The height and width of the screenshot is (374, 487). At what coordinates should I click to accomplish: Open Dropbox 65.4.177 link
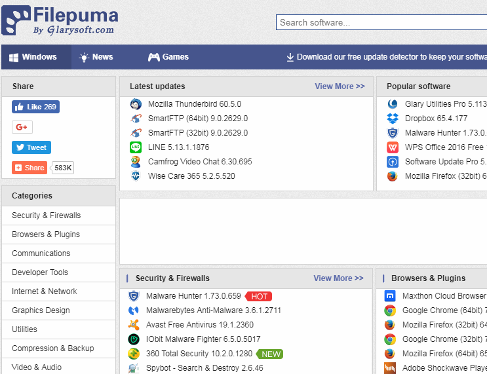436,119
